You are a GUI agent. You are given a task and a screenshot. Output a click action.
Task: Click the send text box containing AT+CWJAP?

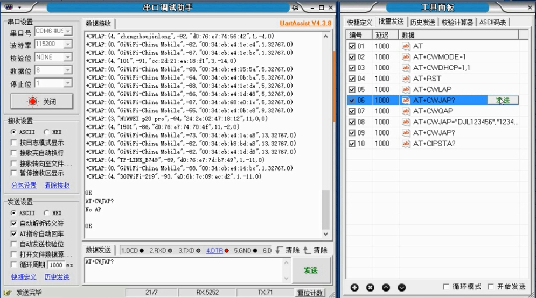click(x=184, y=270)
